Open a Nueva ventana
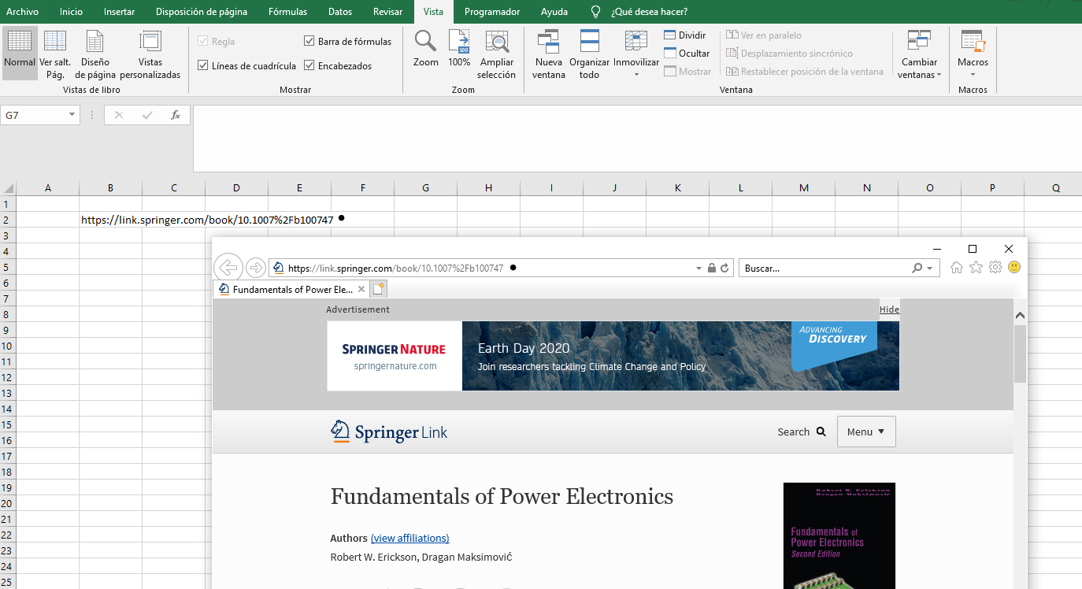1082x589 pixels. coord(548,53)
